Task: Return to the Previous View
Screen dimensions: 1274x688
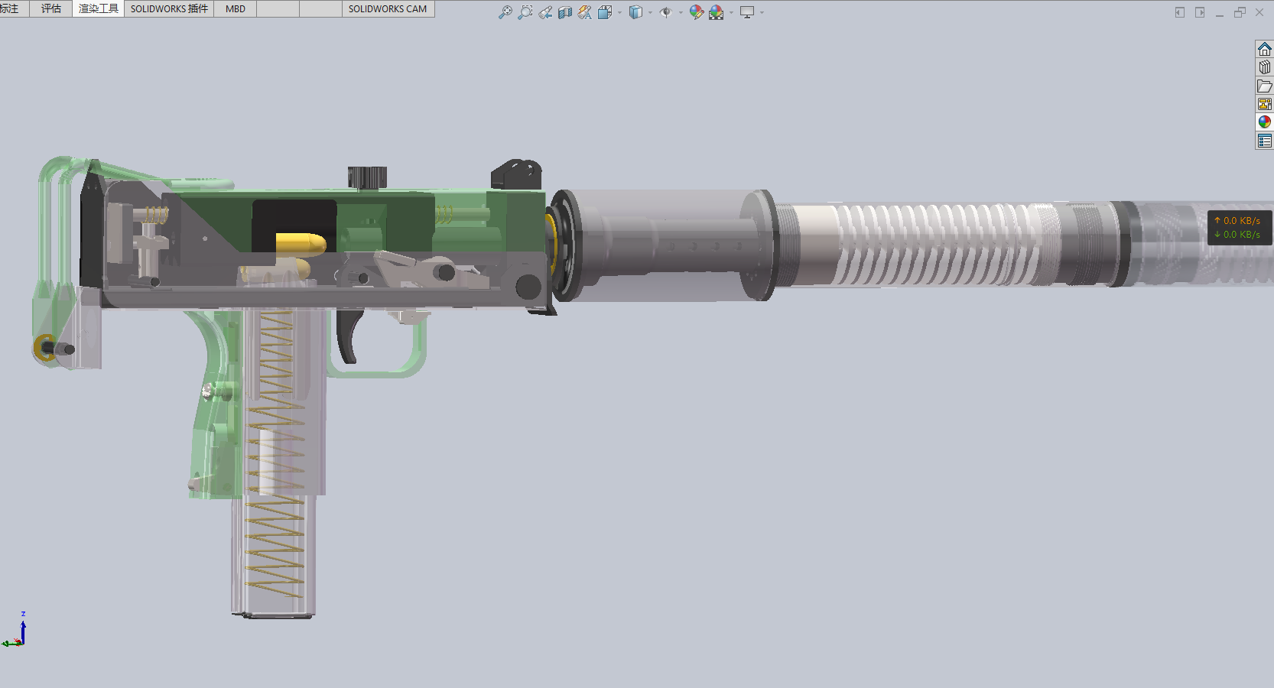Action: click(x=544, y=12)
